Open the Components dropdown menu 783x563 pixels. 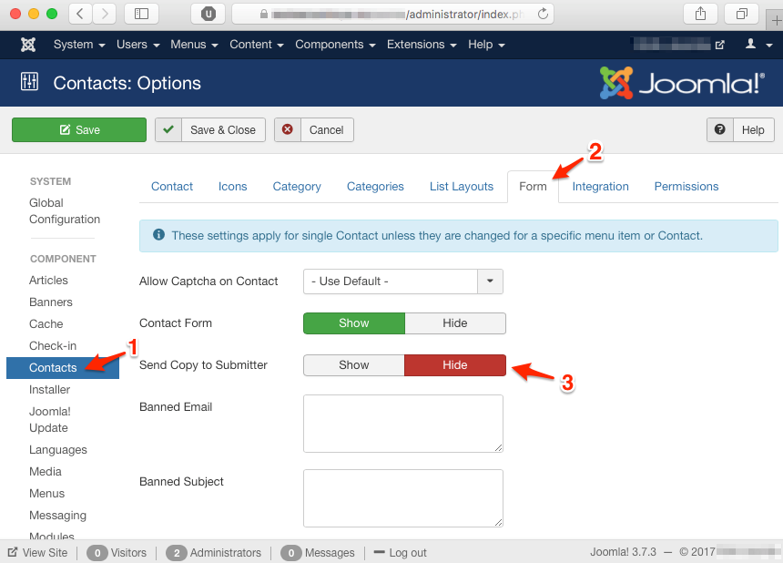334,45
